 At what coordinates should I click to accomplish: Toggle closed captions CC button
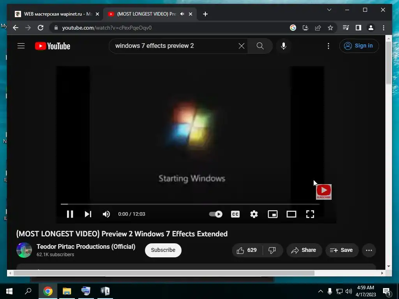[235, 214]
